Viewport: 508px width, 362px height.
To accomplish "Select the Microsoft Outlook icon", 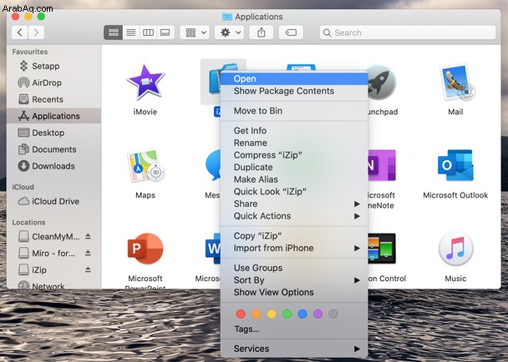I will (455, 165).
